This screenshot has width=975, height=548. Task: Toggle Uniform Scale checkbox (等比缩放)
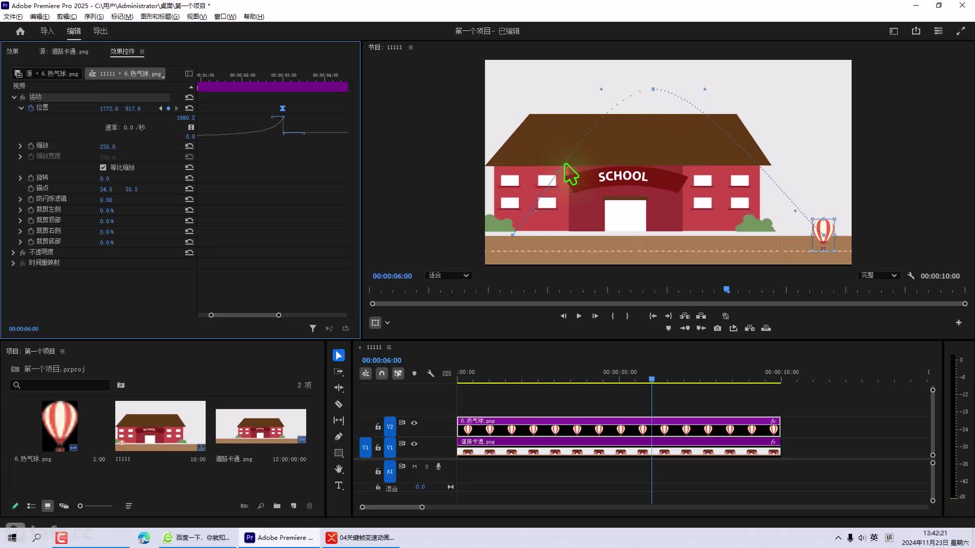[x=103, y=167]
